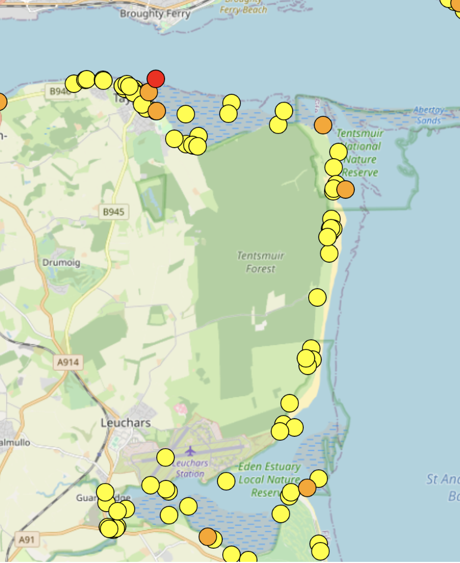460x563 pixels.
Task: Click yellow marker on Leuchars Station runway
Action: coord(166,457)
